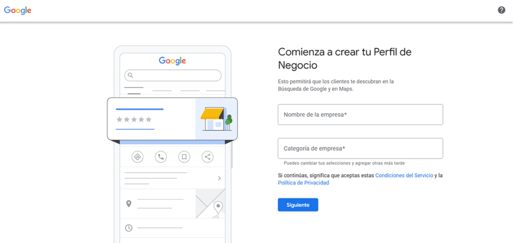
Task: Click the magnifier icon in illustrated search bar
Action: [130, 75]
